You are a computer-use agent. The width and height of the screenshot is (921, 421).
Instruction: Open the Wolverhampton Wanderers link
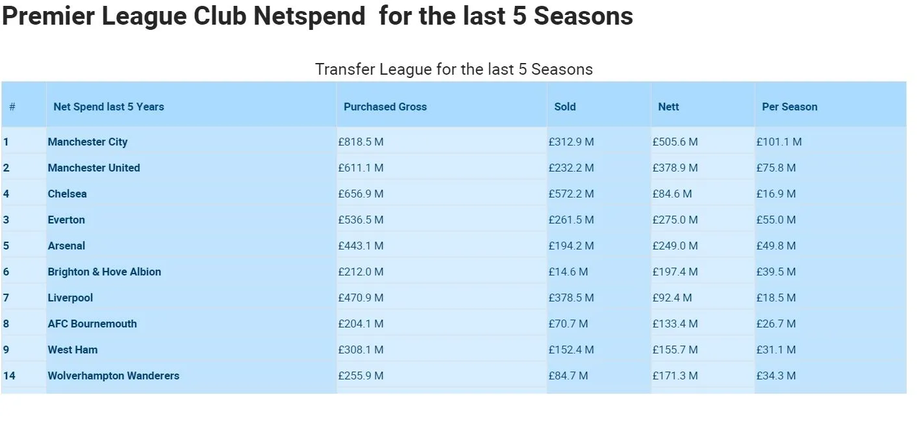pos(113,376)
